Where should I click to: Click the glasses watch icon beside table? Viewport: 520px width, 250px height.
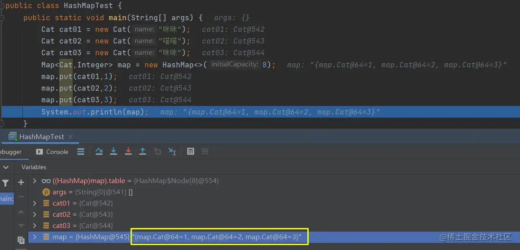point(46,181)
